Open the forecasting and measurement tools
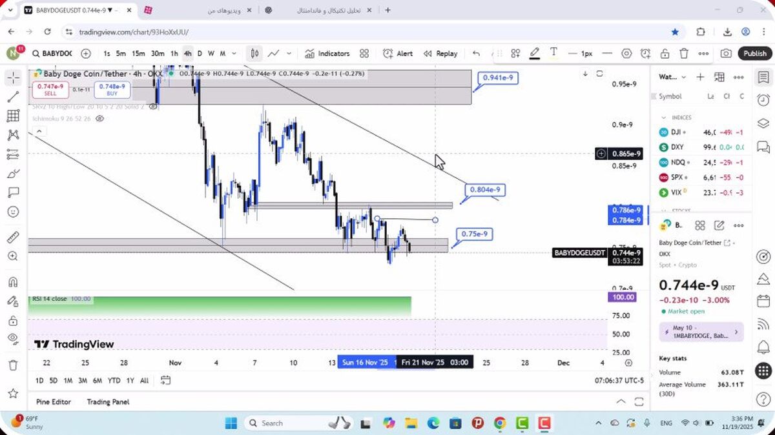The height and width of the screenshot is (435, 775). pyautogui.click(x=13, y=154)
